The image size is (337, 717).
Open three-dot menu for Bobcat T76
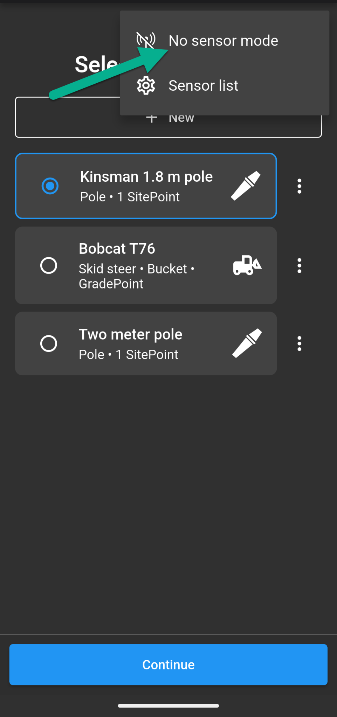299,265
